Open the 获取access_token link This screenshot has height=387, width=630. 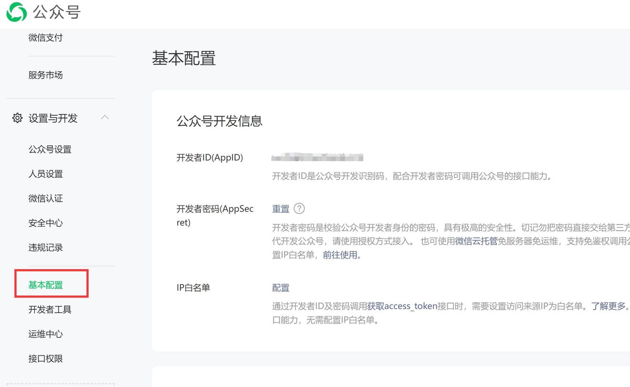coord(402,306)
